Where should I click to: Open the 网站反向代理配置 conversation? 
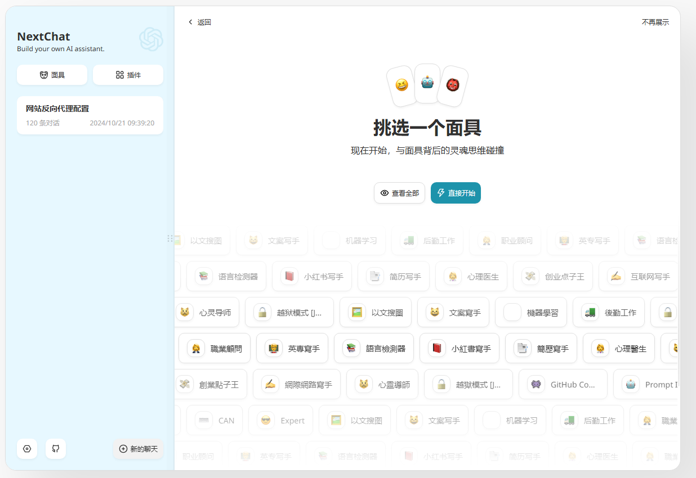coord(90,115)
